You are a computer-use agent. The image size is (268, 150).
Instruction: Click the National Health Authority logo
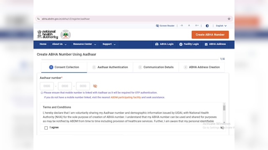pos(47,34)
